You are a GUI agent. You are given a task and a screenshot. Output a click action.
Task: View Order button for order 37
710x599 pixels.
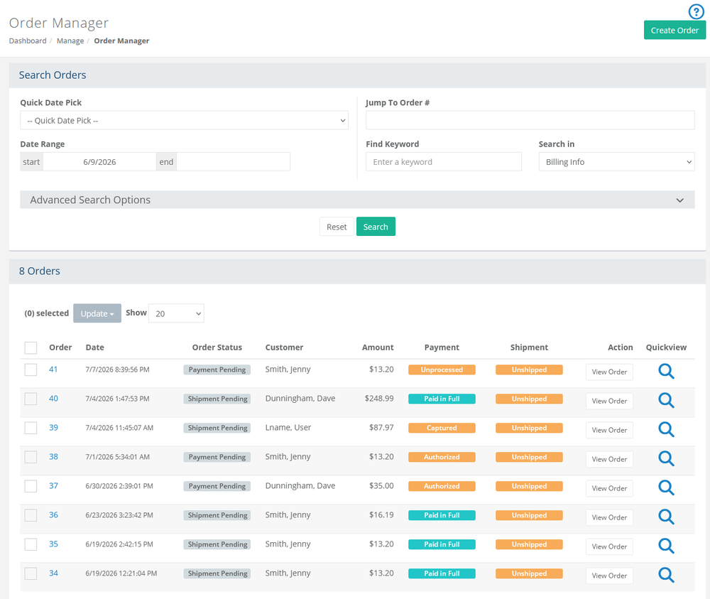point(609,488)
